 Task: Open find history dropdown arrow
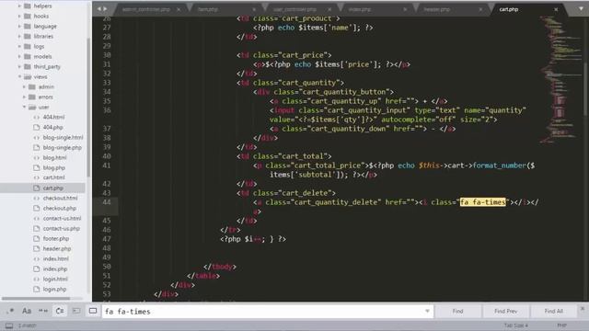[x=427, y=311]
